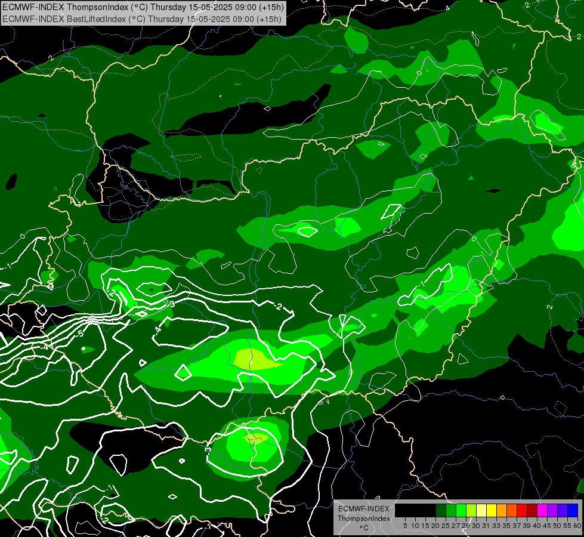The width and height of the screenshot is (584, 537).
Task: Pick the orange 33–35 legend swatch
Action: [x=502, y=511]
